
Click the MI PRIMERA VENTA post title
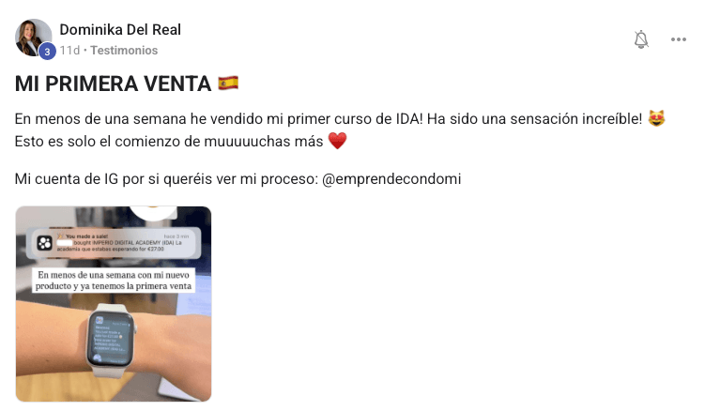113,84
